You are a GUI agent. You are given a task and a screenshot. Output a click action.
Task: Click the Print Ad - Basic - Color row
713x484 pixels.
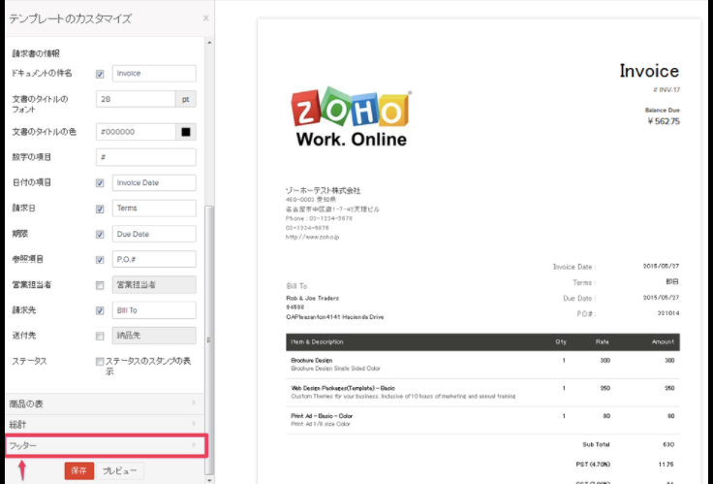click(x=482, y=420)
